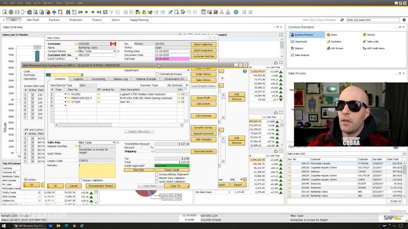The image size is (408, 229).
Task: Toggle the Active checkbox above the OK button
Action: pyautogui.click(x=25, y=179)
